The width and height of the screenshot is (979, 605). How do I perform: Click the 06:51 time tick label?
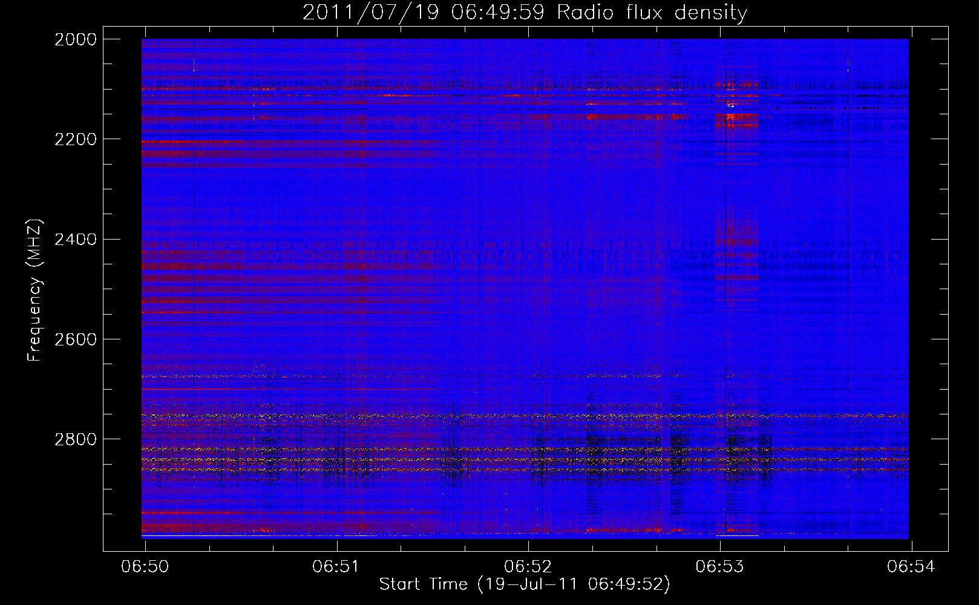(x=336, y=566)
